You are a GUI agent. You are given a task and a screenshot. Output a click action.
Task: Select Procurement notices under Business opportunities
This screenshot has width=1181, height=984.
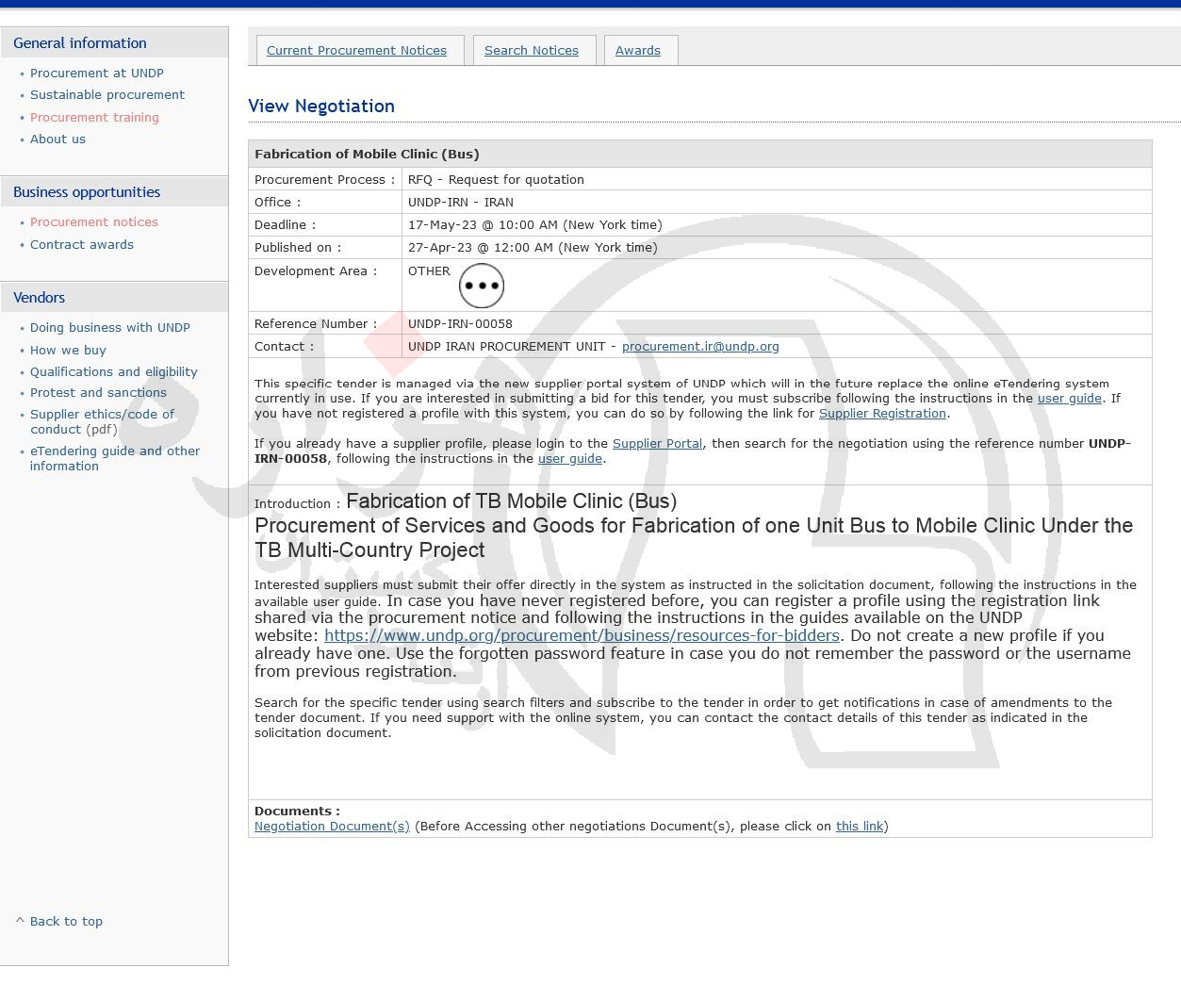click(x=94, y=222)
